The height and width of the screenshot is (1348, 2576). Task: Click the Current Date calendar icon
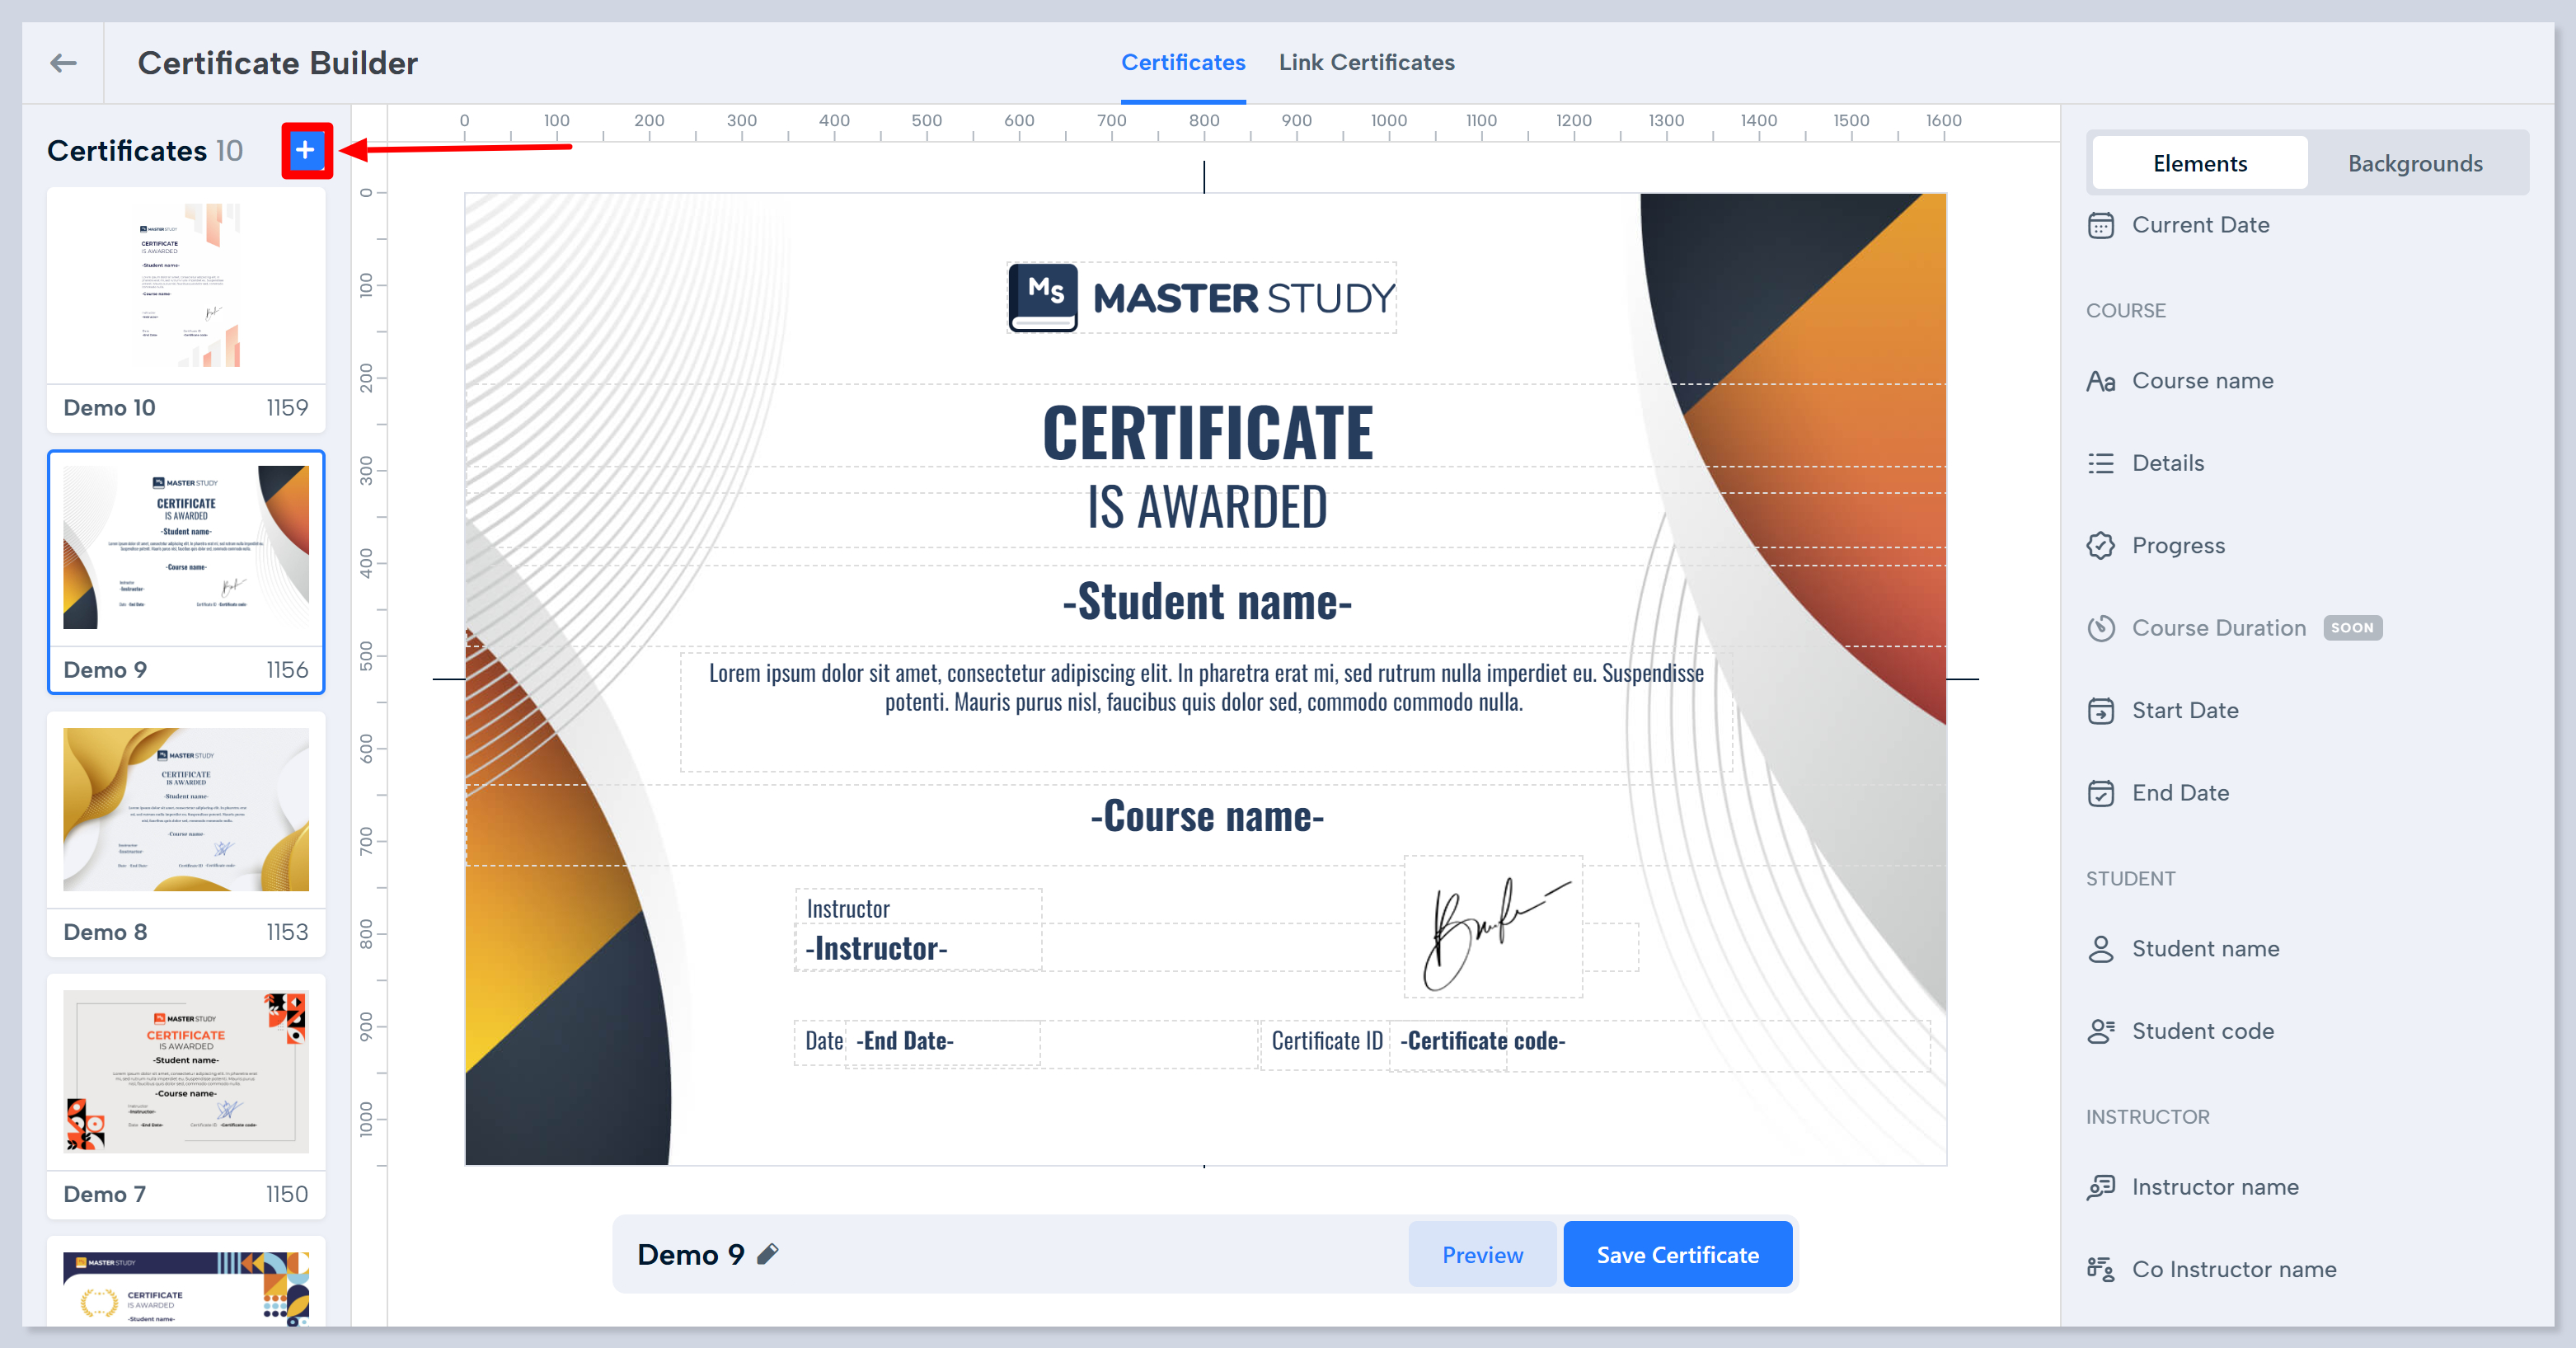click(2100, 225)
